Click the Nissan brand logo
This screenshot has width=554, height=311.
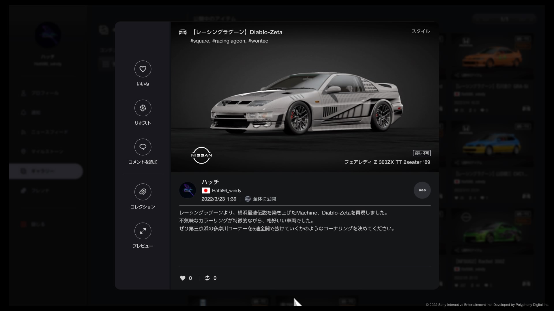click(x=201, y=155)
